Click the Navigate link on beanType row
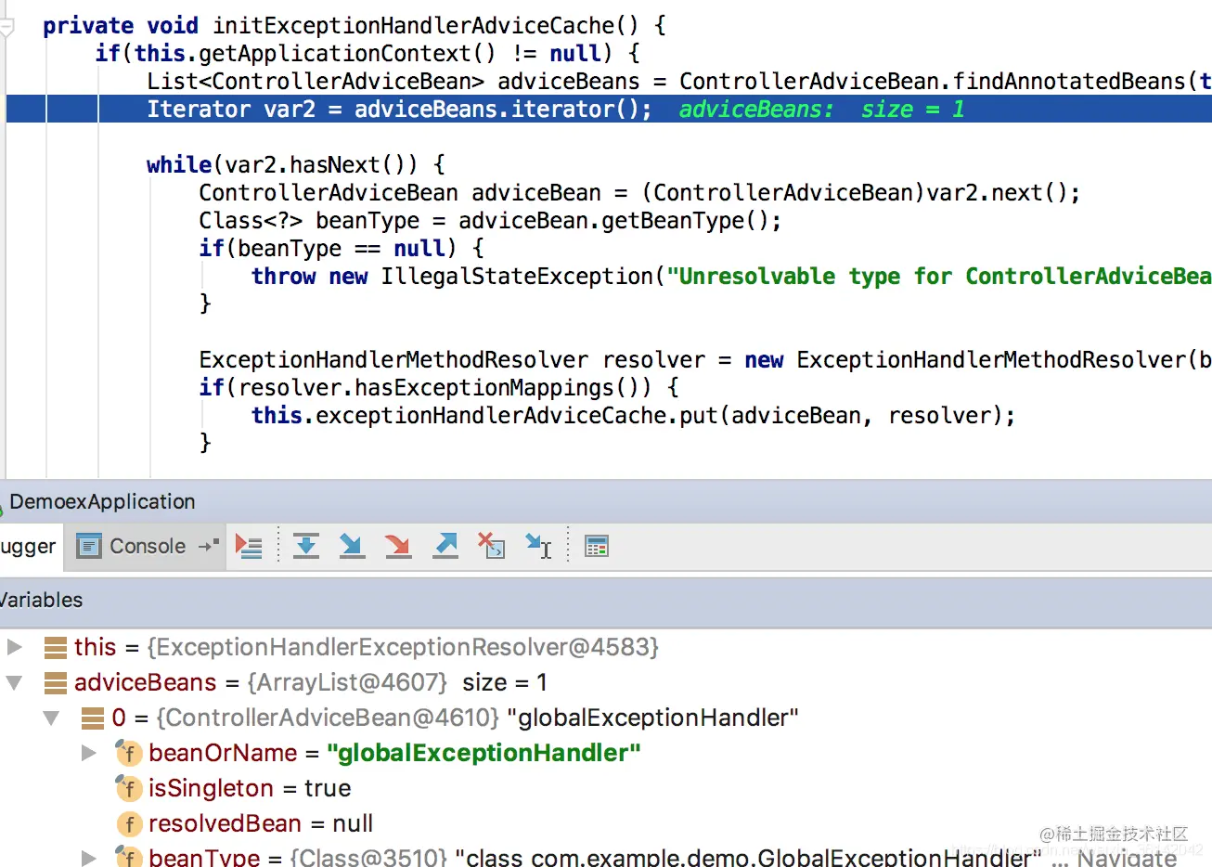 click(x=1127, y=857)
